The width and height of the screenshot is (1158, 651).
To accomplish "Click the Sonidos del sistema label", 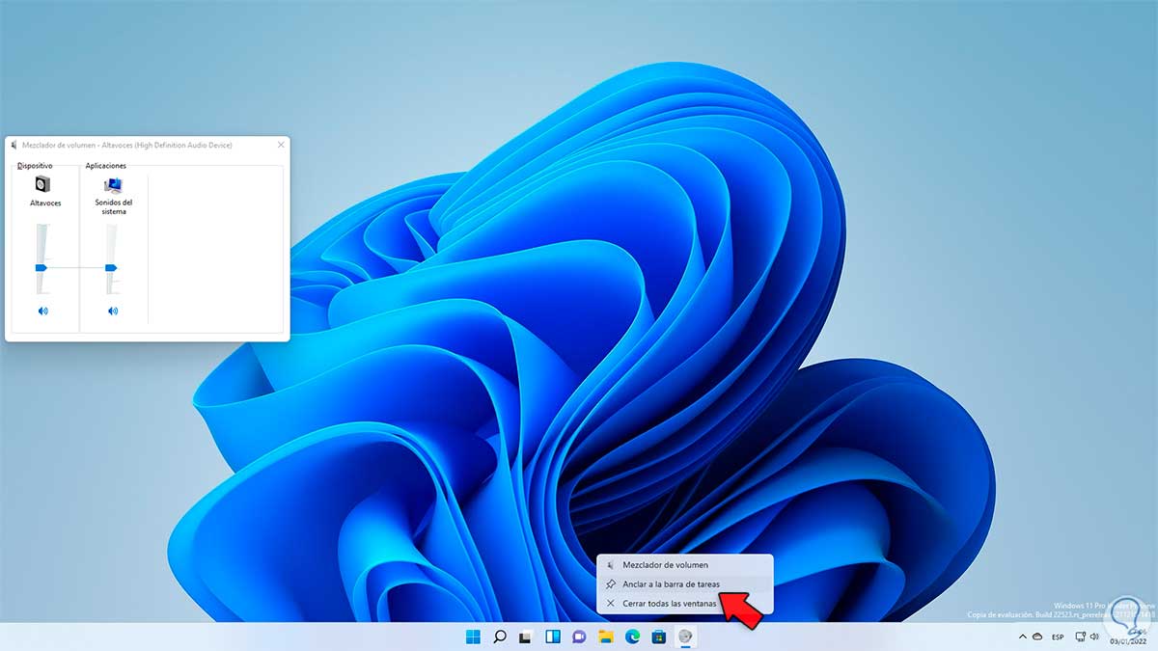I will click(113, 207).
